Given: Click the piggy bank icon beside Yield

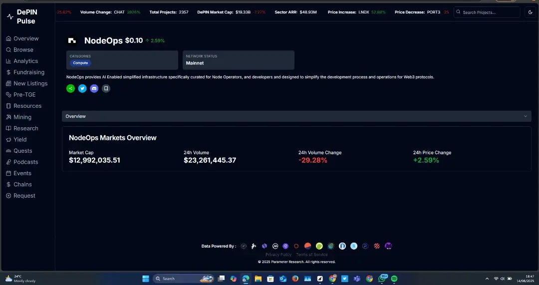Looking at the screenshot, I should (8, 140).
